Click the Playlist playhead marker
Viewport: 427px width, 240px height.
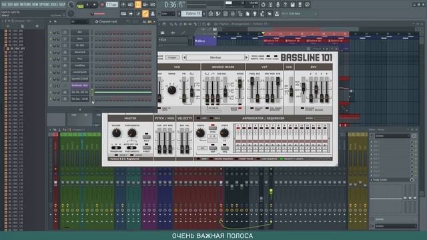[263, 33]
